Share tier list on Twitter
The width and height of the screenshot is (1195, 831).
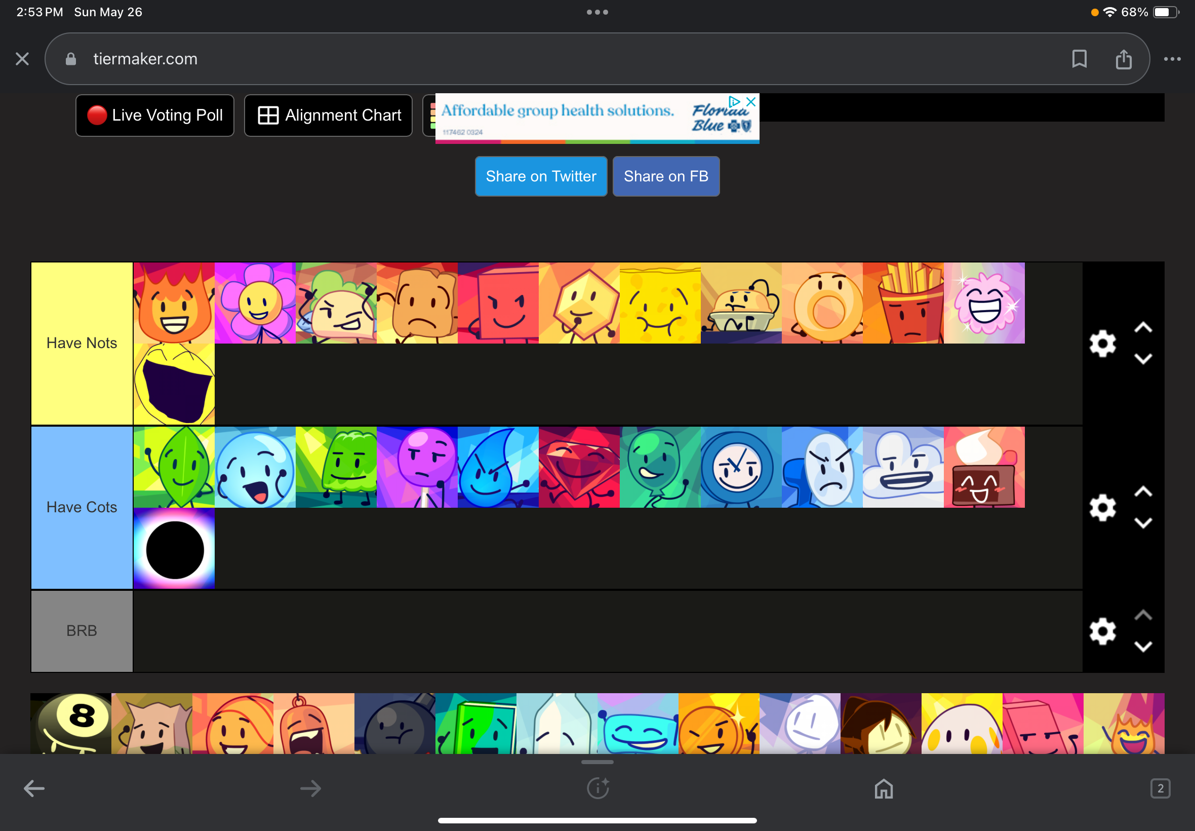pos(540,176)
